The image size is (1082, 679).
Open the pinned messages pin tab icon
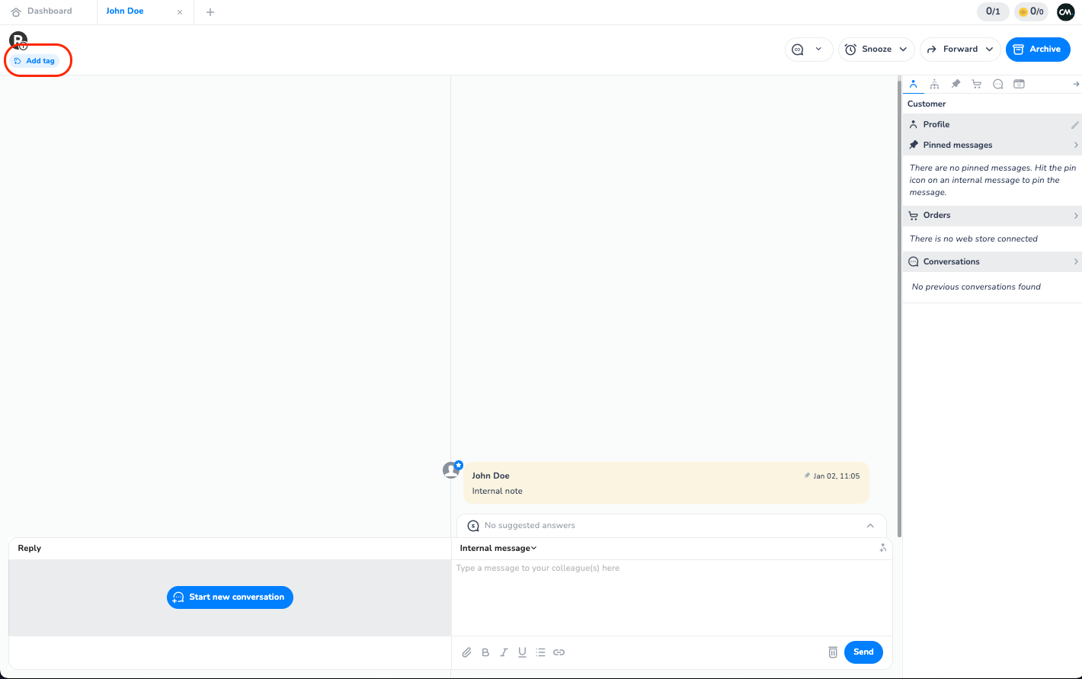coord(956,84)
